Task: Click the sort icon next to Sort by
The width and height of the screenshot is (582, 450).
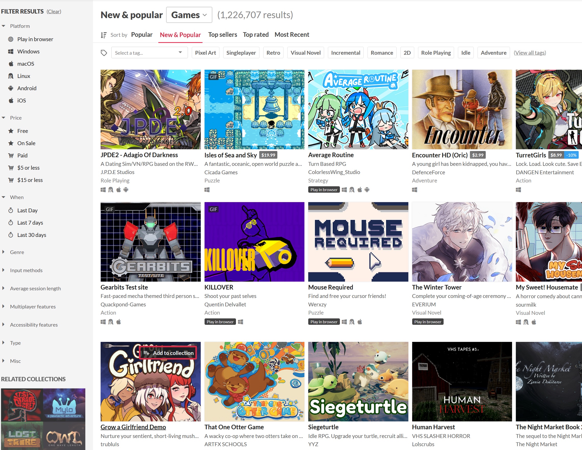Action: (x=104, y=35)
